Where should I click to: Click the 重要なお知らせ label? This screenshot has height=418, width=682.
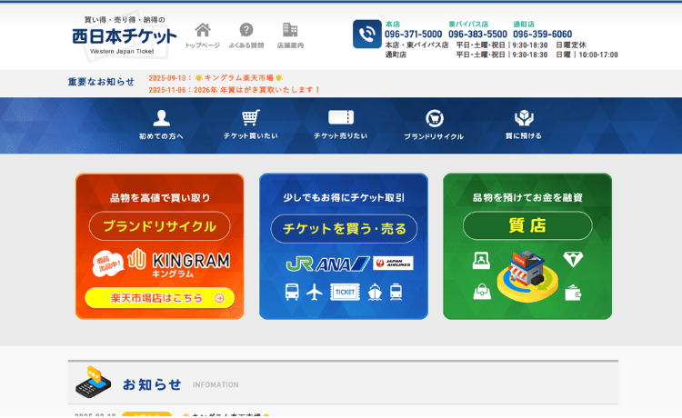click(101, 82)
